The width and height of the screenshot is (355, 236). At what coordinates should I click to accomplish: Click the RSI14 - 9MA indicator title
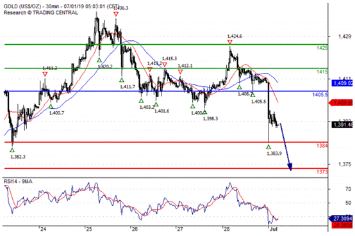[18, 182]
